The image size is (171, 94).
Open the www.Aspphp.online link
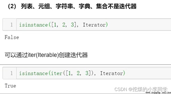pos(158,93)
